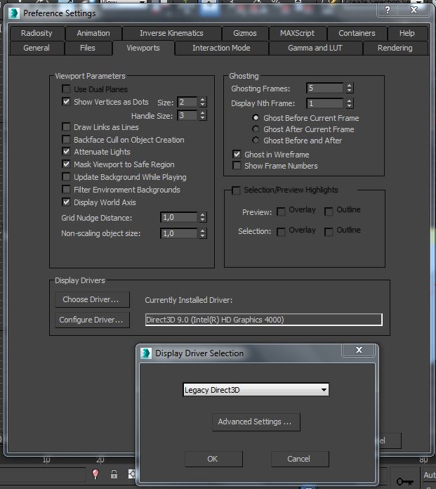Open the Inverse Kinematics tab
The width and height of the screenshot is (436, 489).
click(x=171, y=33)
